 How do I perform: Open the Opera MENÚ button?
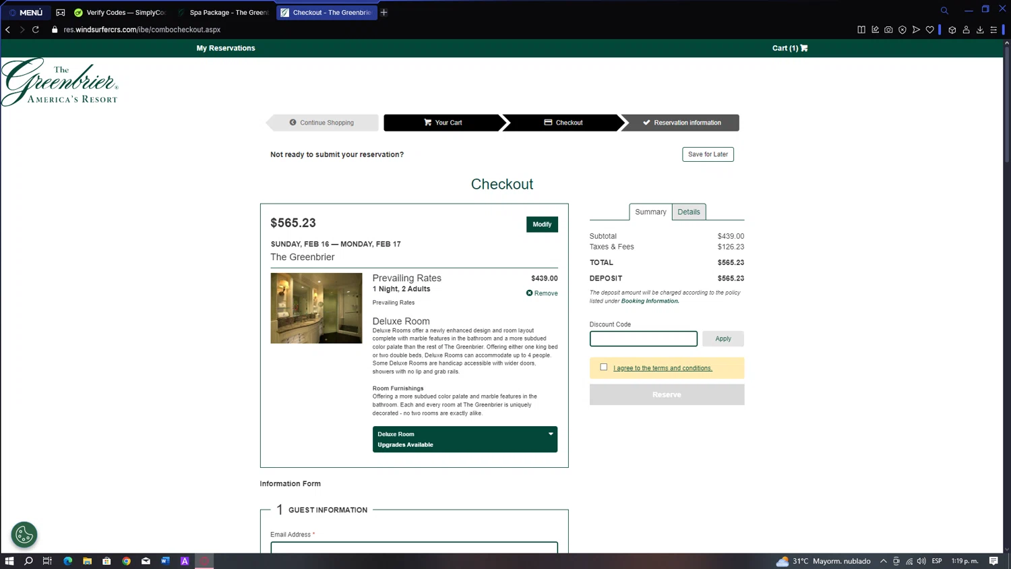(26, 12)
